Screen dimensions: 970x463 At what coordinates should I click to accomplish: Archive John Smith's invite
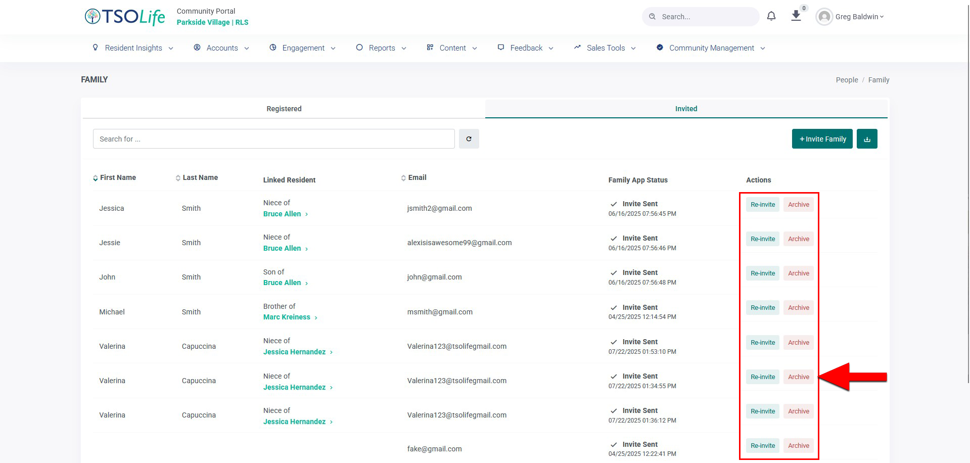(799, 273)
